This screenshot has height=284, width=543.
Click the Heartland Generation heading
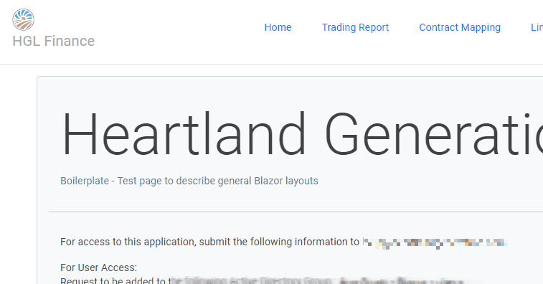(x=302, y=134)
